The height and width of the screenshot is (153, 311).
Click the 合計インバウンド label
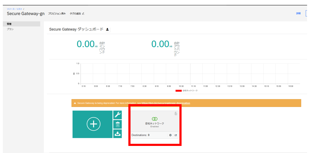coord(102,47)
